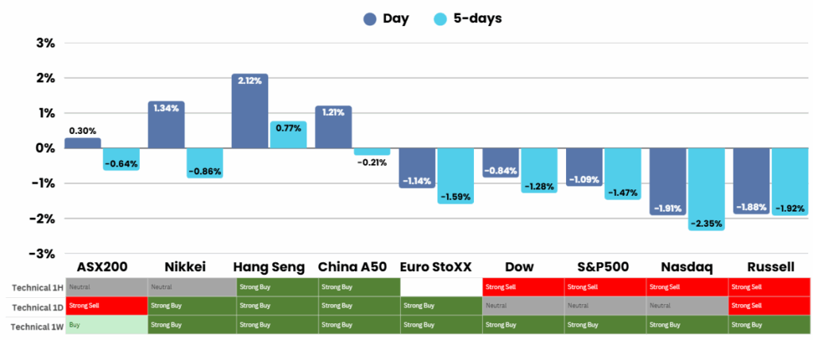Click the China A50 1.21% bar
The width and height of the screenshot is (813, 340).
[333, 127]
